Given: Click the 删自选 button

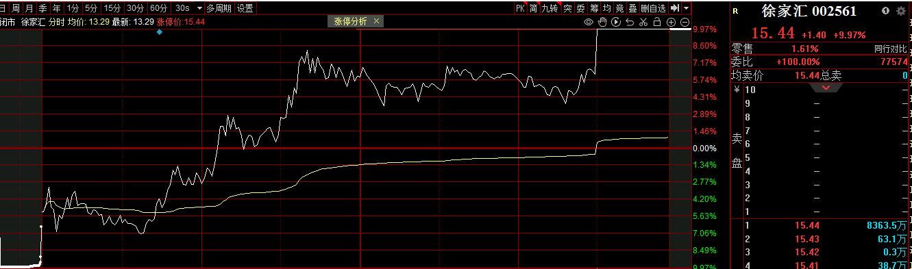Looking at the screenshot, I should 653,8.
